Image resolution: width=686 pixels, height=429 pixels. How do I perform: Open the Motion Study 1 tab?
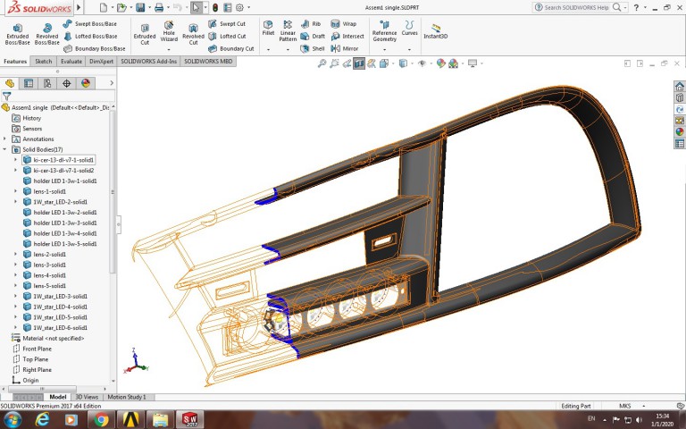click(x=126, y=397)
